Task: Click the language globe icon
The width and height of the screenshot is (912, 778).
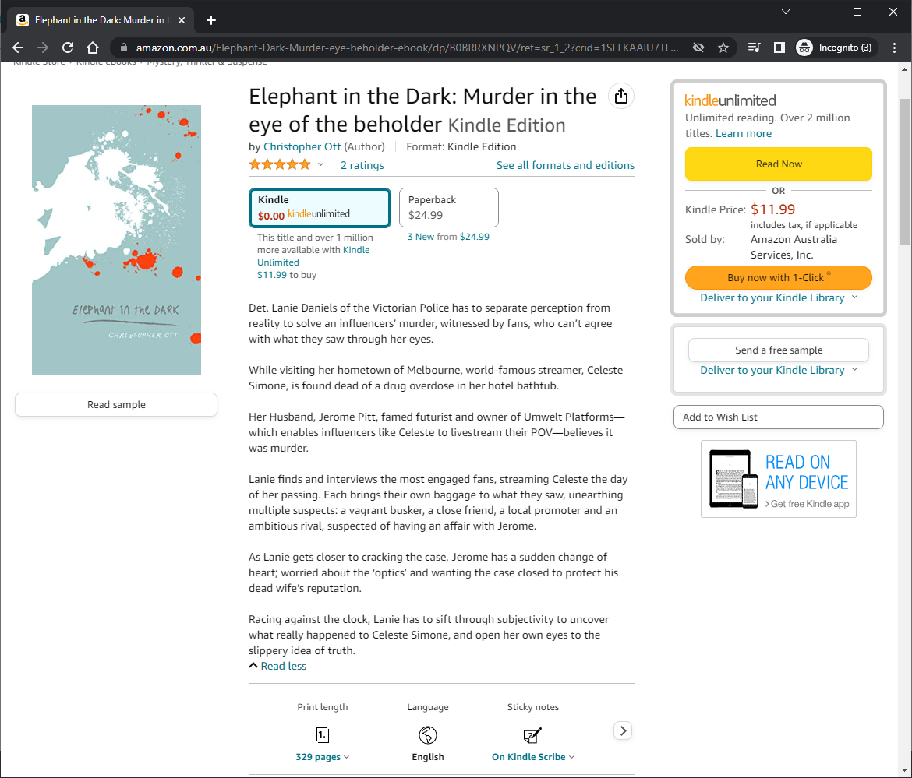Action: coord(428,735)
